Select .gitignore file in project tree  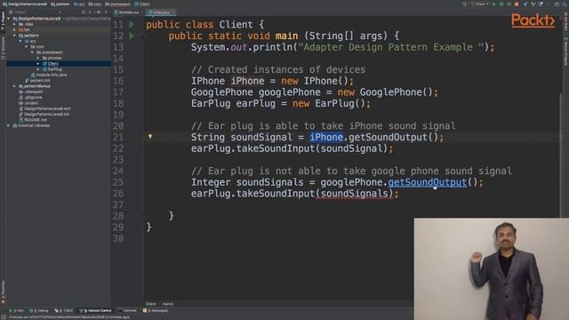(x=30, y=98)
